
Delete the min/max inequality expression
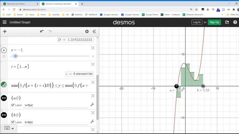coord(93,82)
